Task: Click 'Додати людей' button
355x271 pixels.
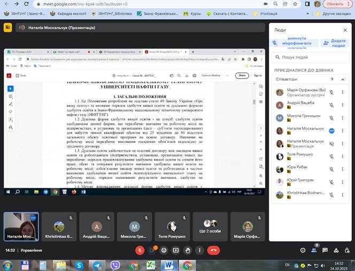Action: (334, 43)
